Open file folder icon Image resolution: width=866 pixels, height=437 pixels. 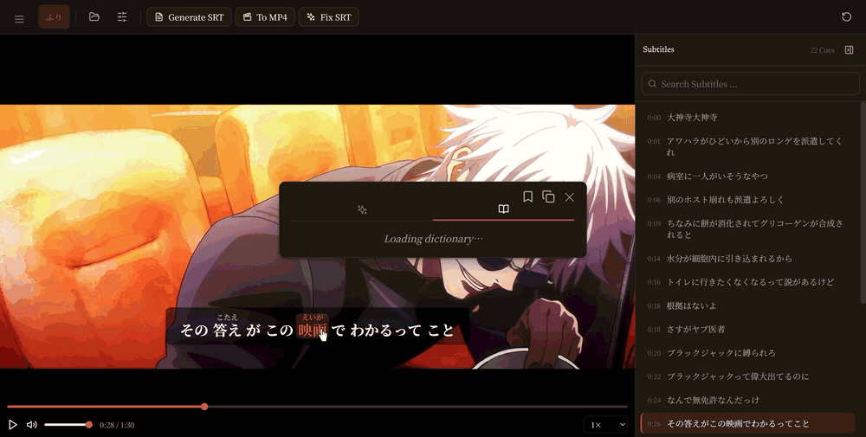[x=94, y=17]
